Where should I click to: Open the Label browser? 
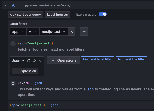pos(58,15)
